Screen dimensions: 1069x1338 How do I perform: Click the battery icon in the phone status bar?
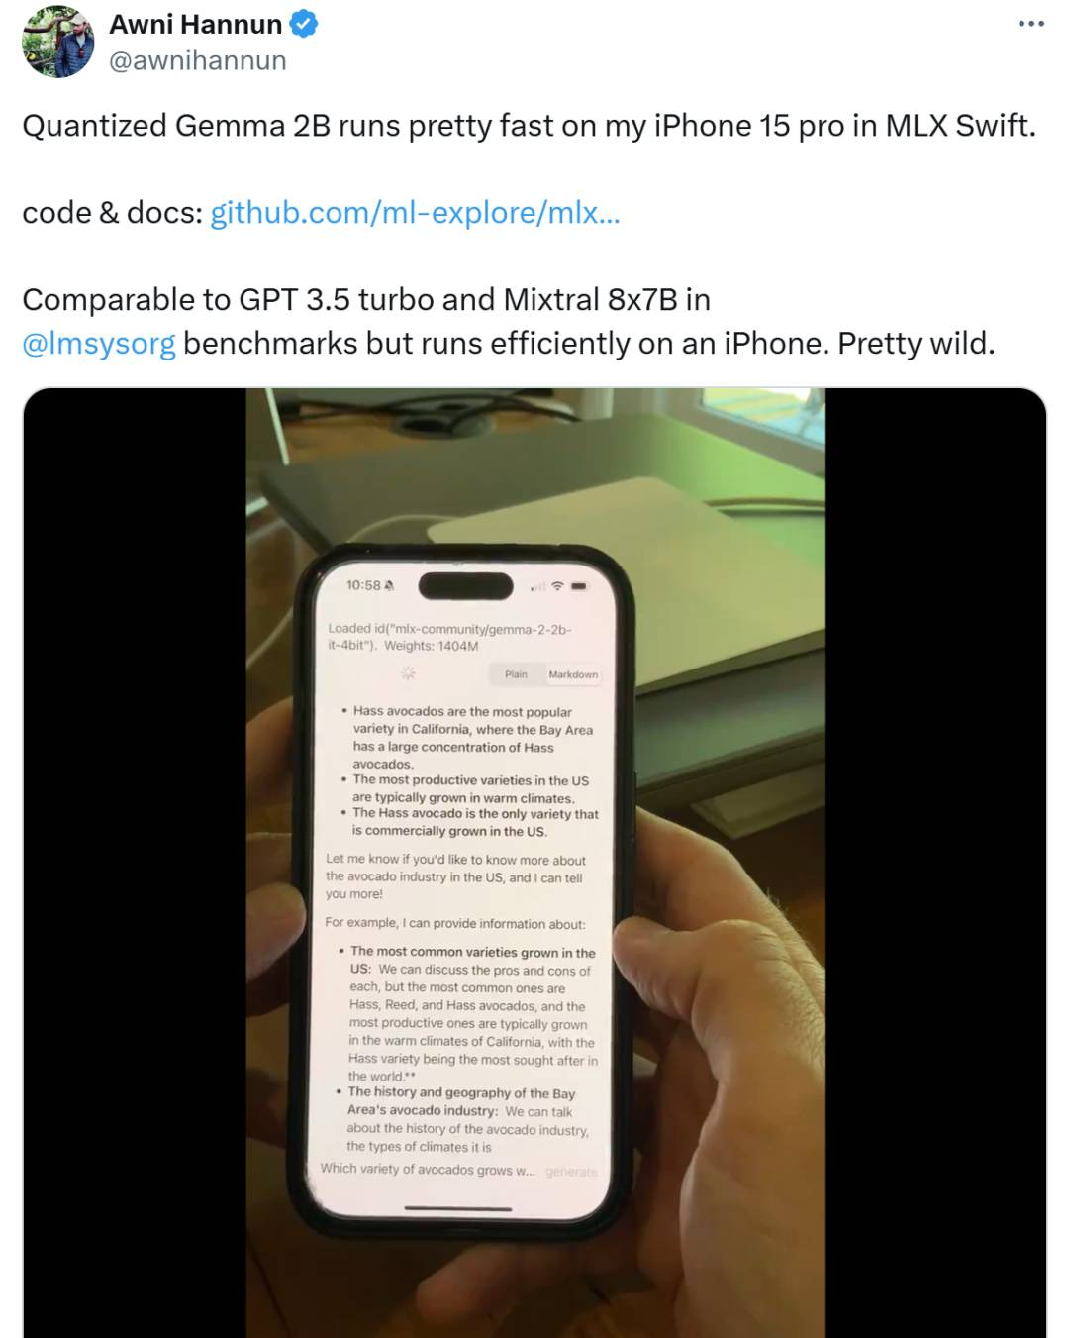pos(579,586)
